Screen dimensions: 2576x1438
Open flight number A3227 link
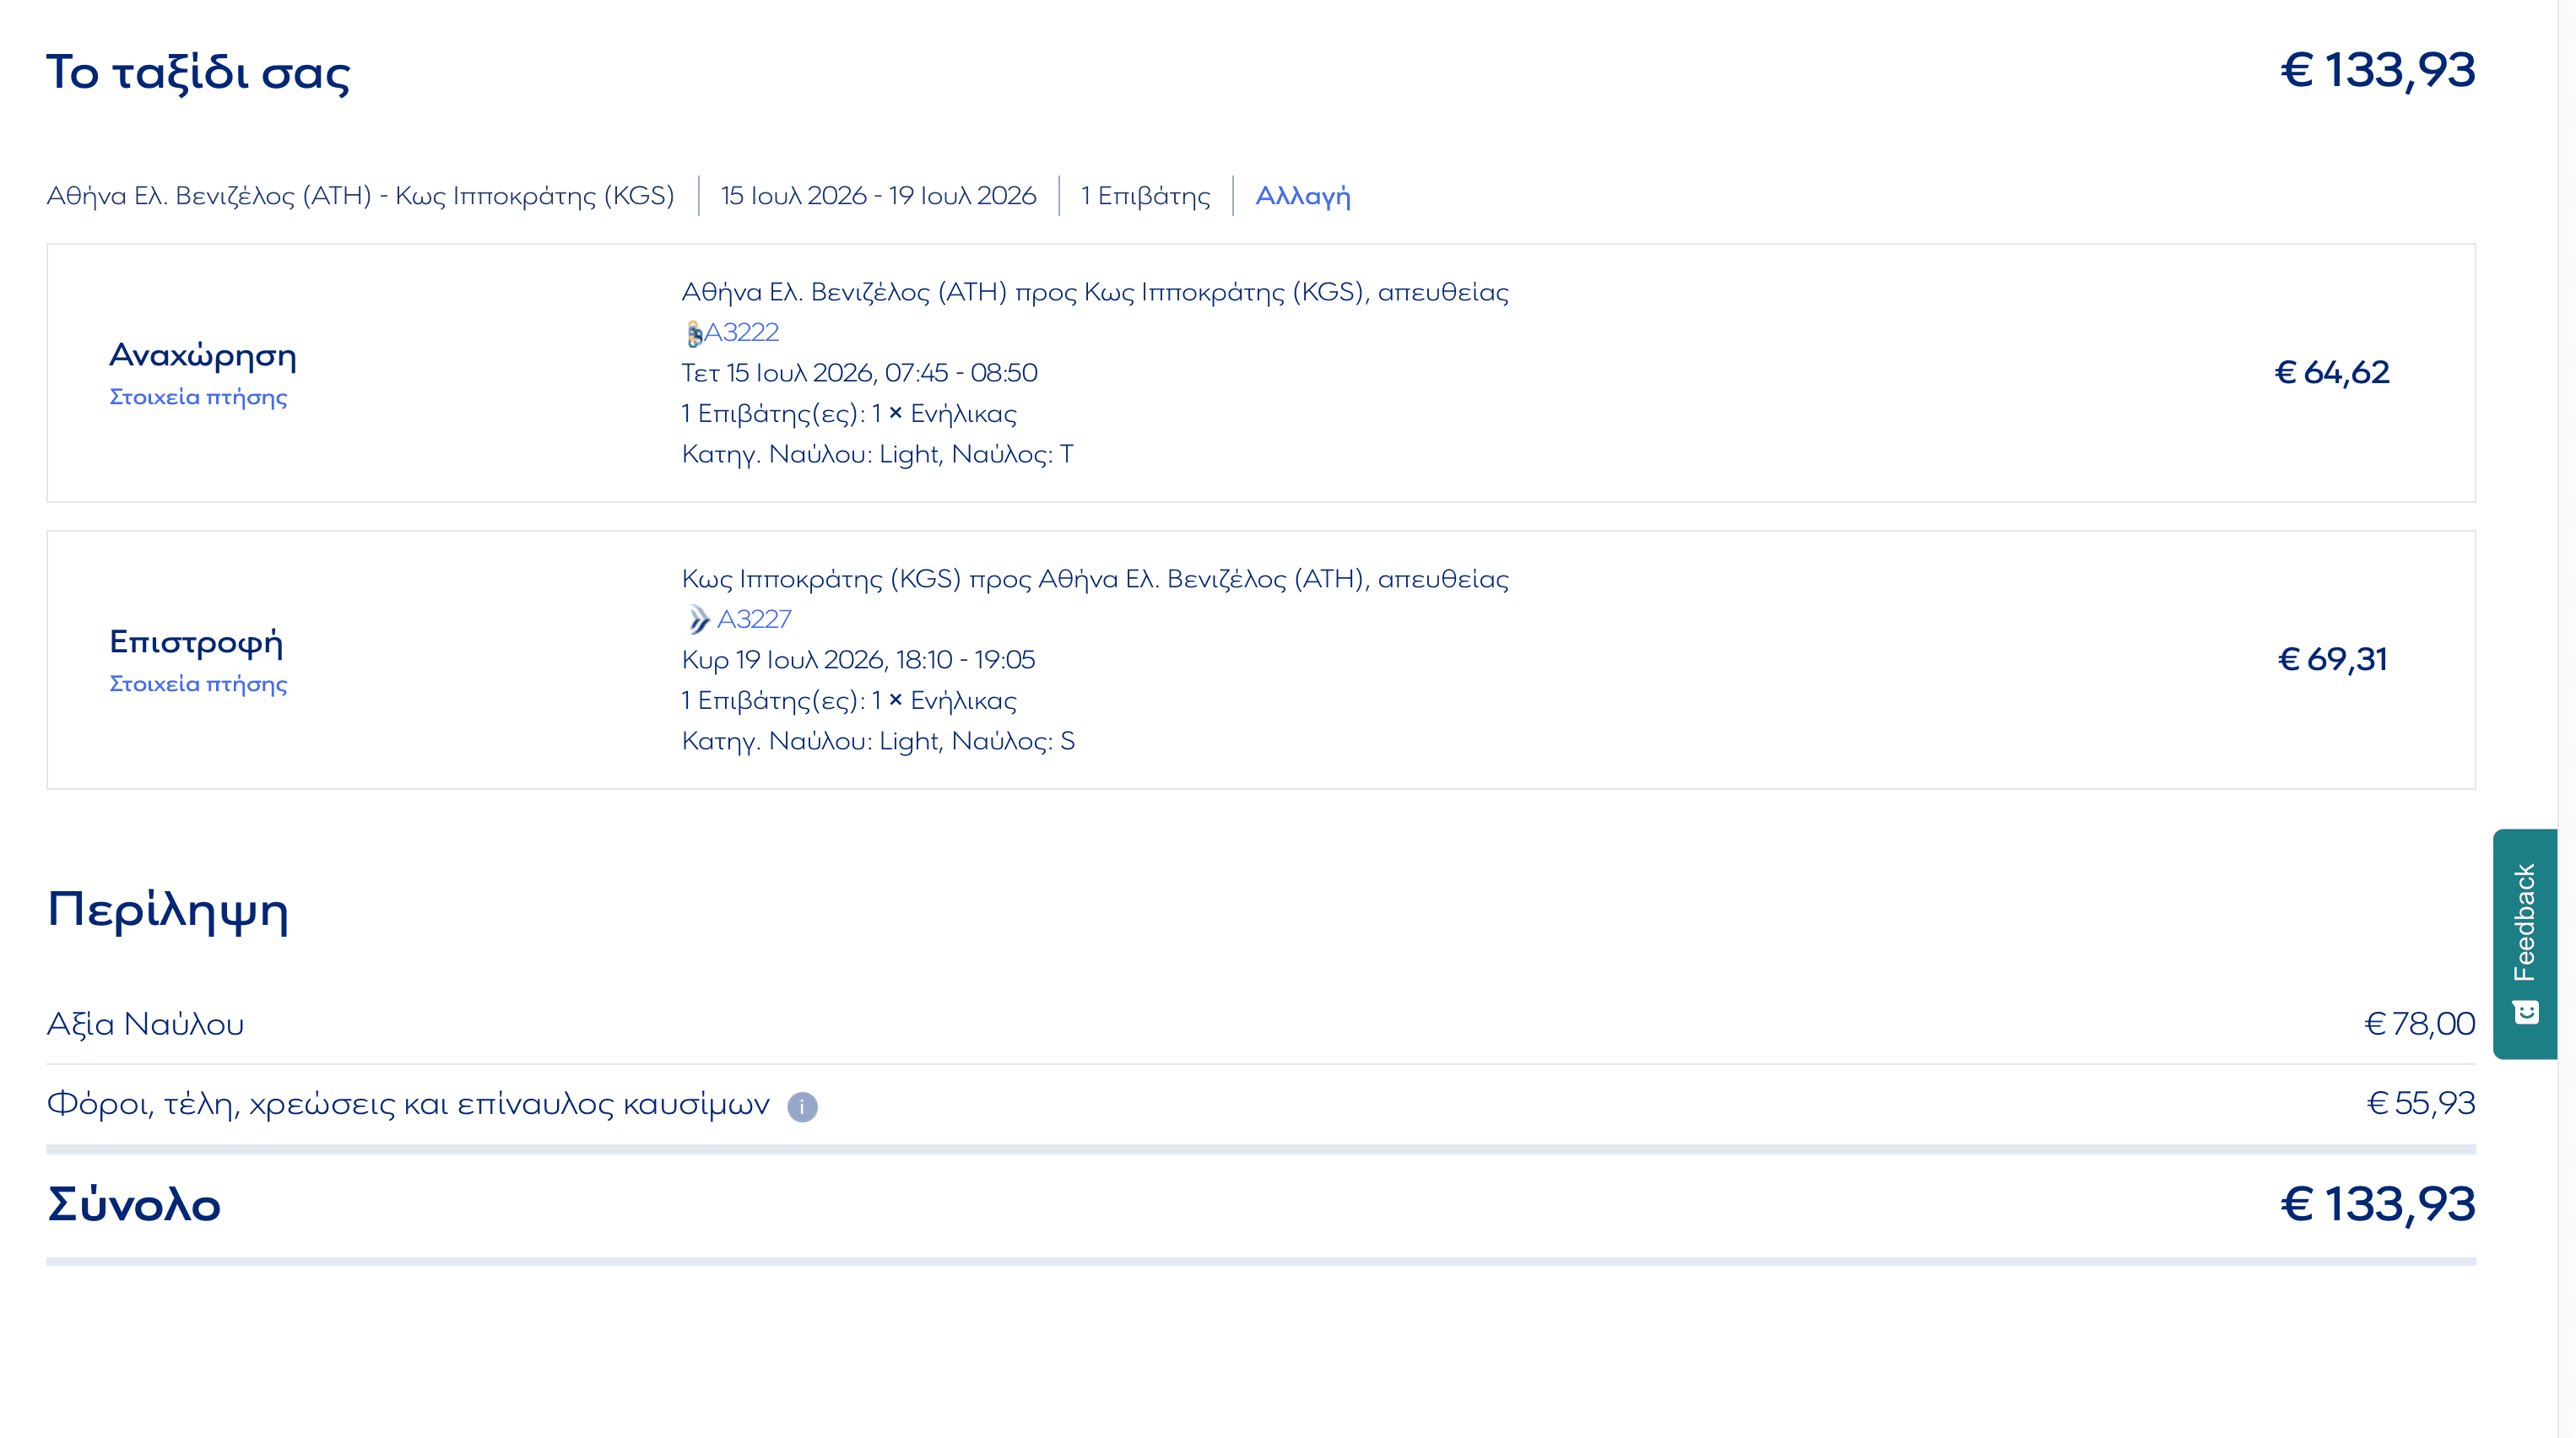[754, 619]
